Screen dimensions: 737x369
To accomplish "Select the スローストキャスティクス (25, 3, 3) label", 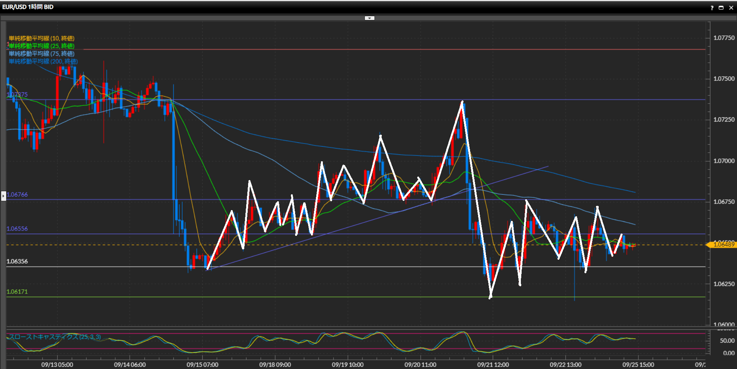I will (55, 337).
